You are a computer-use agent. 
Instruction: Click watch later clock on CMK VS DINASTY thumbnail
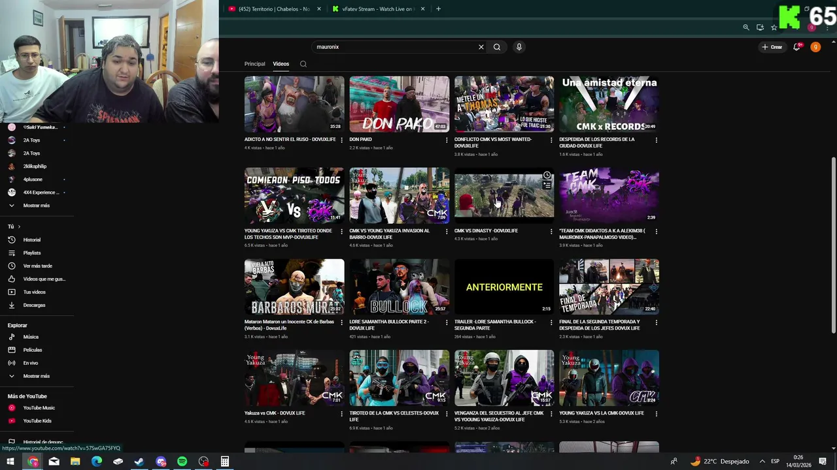[x=547, y=176]
